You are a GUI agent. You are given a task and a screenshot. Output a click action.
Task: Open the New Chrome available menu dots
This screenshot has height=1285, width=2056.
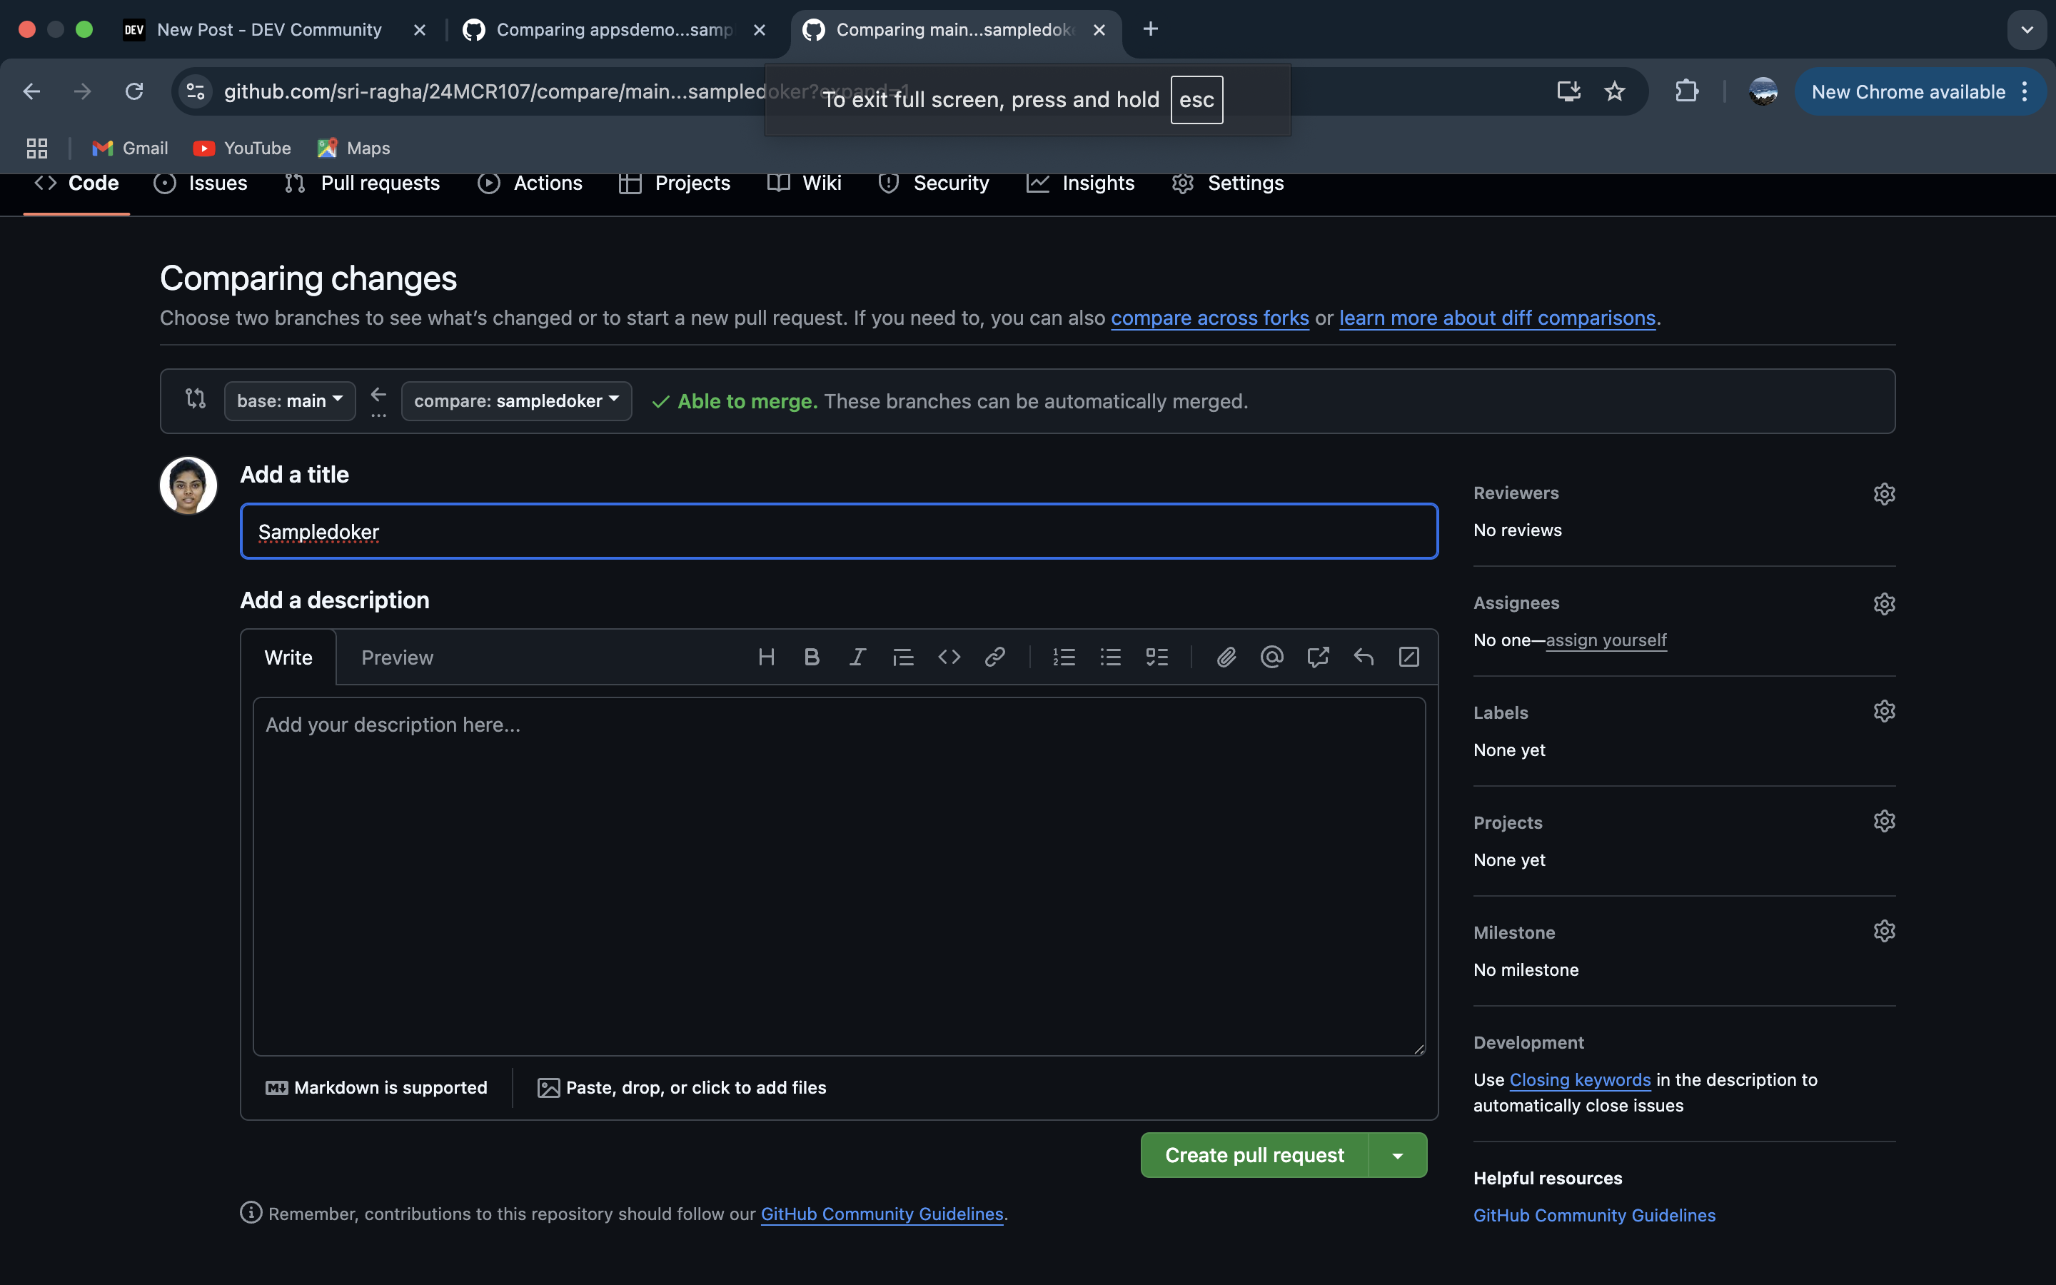point(2025,92)
